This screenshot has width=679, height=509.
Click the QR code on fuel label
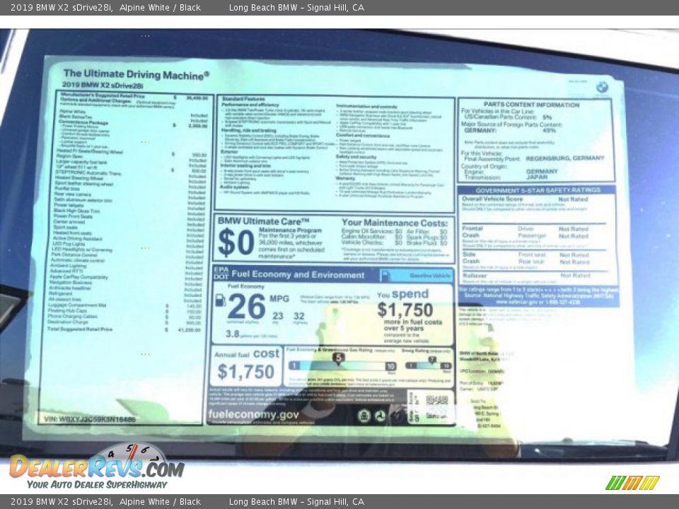[437, 400]
